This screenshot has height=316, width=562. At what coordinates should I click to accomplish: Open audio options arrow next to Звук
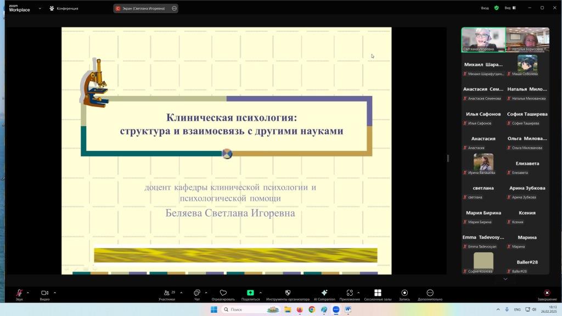click(28, 293)
